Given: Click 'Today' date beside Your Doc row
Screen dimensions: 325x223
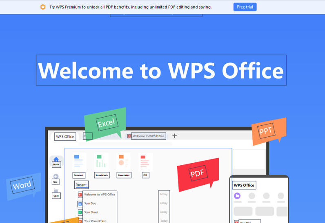Looking at the screenshot, I should pos(164,203).
